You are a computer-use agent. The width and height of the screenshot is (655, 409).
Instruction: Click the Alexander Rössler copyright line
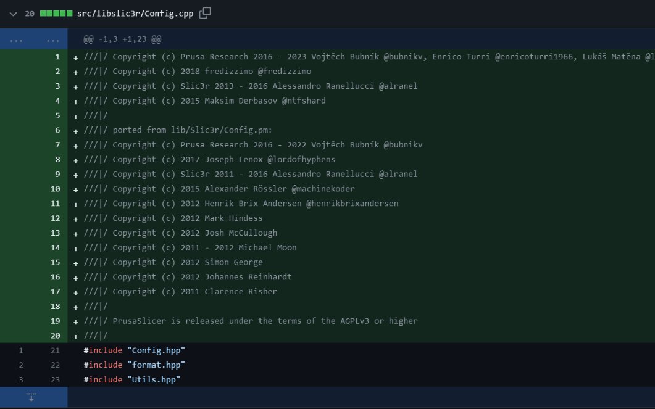click(x=219, y=189)
